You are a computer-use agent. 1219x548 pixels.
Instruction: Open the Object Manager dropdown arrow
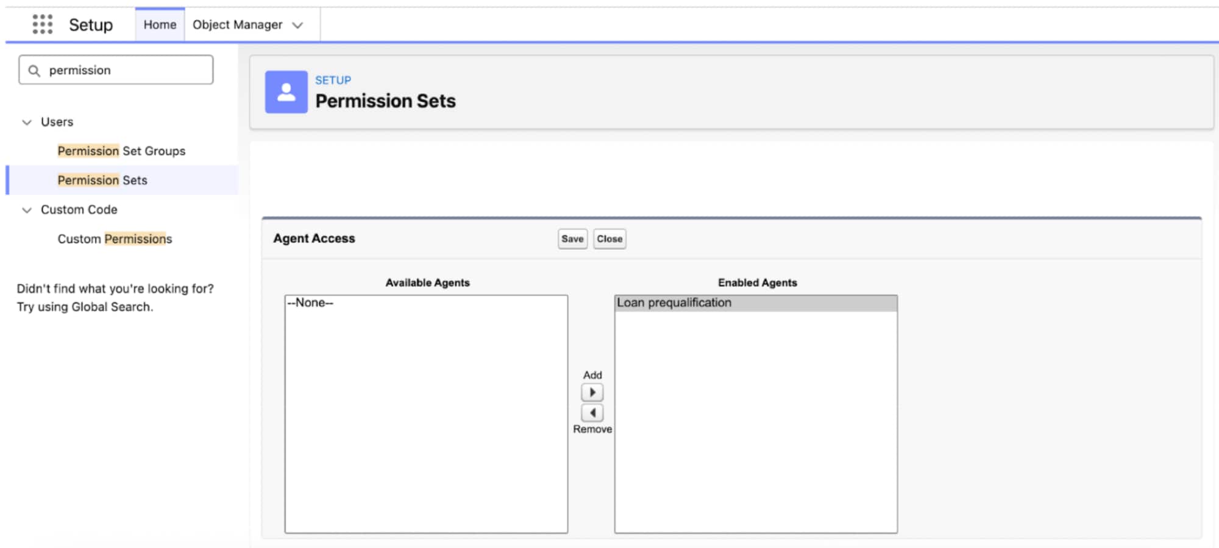point(298,25)
